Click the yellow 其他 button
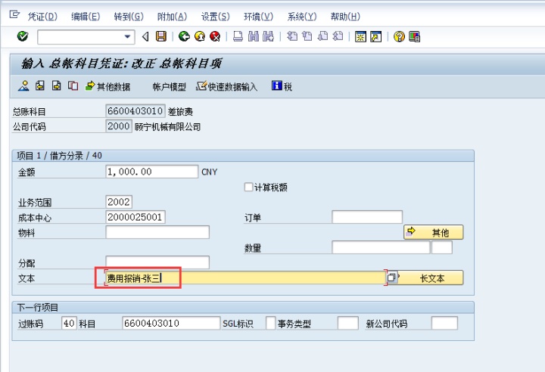Viewport: 545px width, 372px height. pos(434,232)
